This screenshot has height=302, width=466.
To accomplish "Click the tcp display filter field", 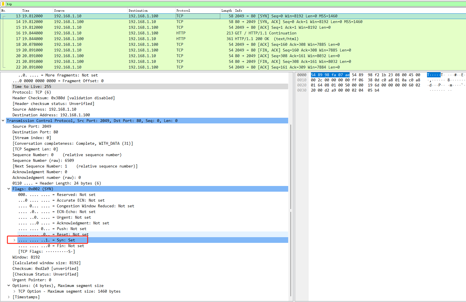I will (236, 4).
